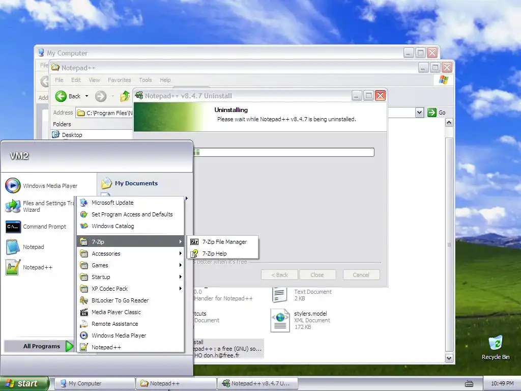The image size is (521, 391).
Task: Launch Command Prompt from Start menu
Action: [x=36, y=227]
